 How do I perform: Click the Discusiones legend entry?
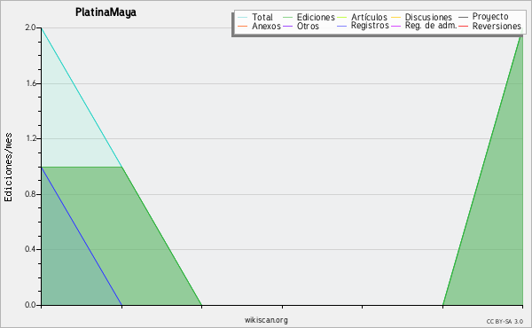pos(421,17)
